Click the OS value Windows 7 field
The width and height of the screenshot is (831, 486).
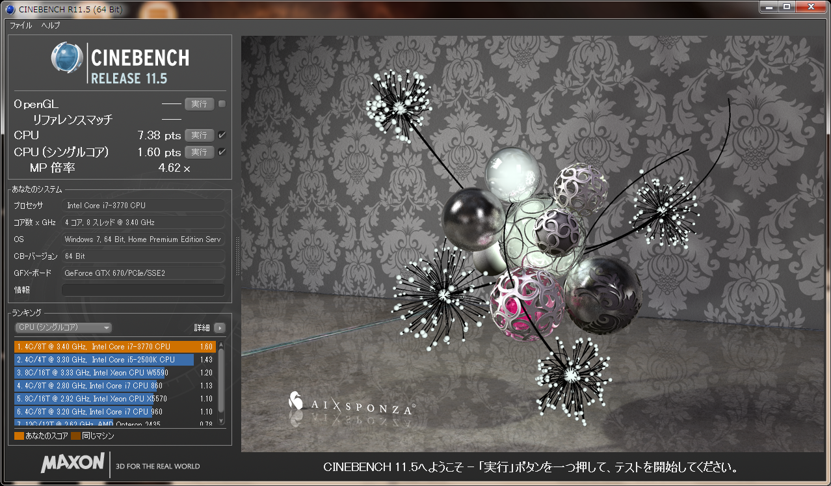143,239
